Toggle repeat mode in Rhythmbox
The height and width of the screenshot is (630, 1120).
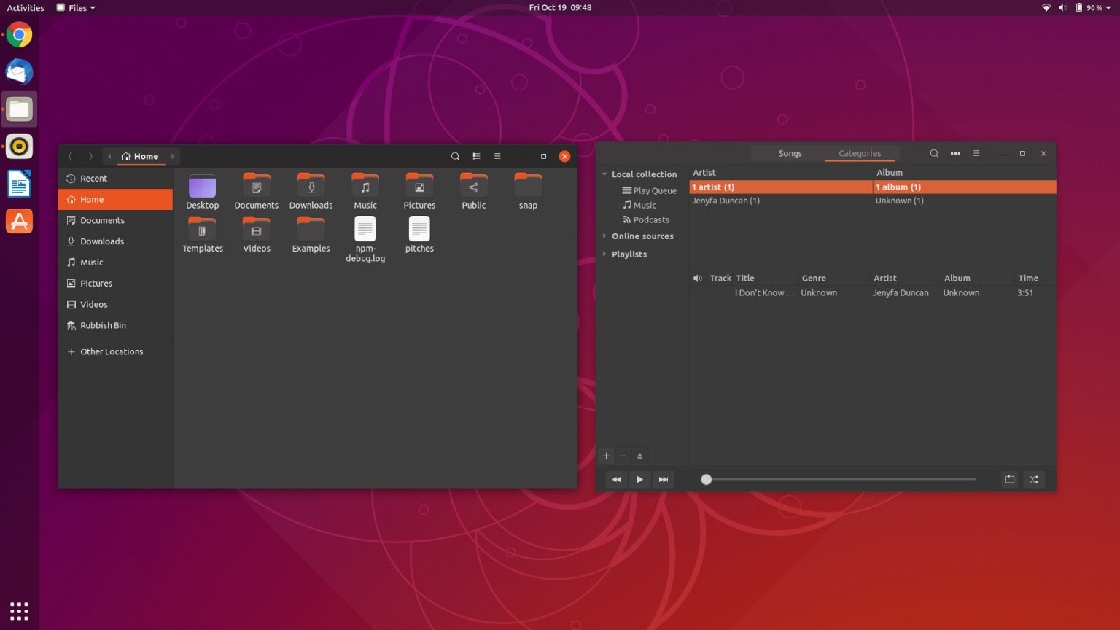coord(1009,479)
